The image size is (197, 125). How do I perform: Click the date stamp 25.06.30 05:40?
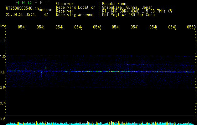(x=21, y=15)
